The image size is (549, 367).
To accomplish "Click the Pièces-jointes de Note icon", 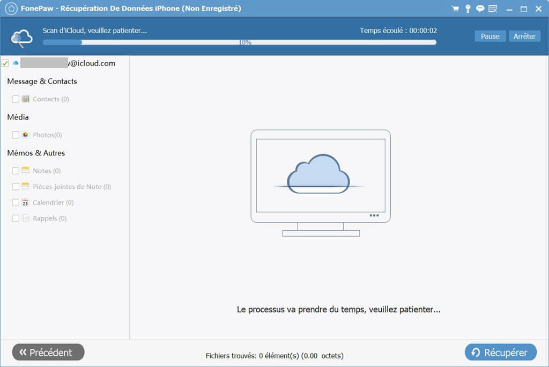I will tap(25, 186).
